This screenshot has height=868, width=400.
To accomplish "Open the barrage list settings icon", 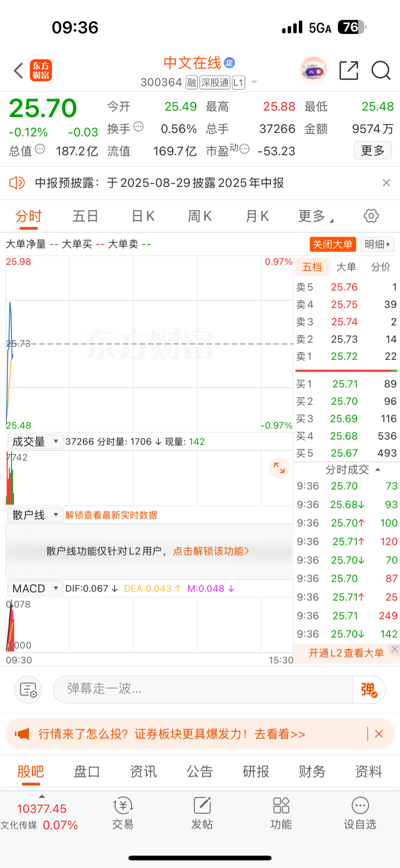I will (x=28, y=690).
